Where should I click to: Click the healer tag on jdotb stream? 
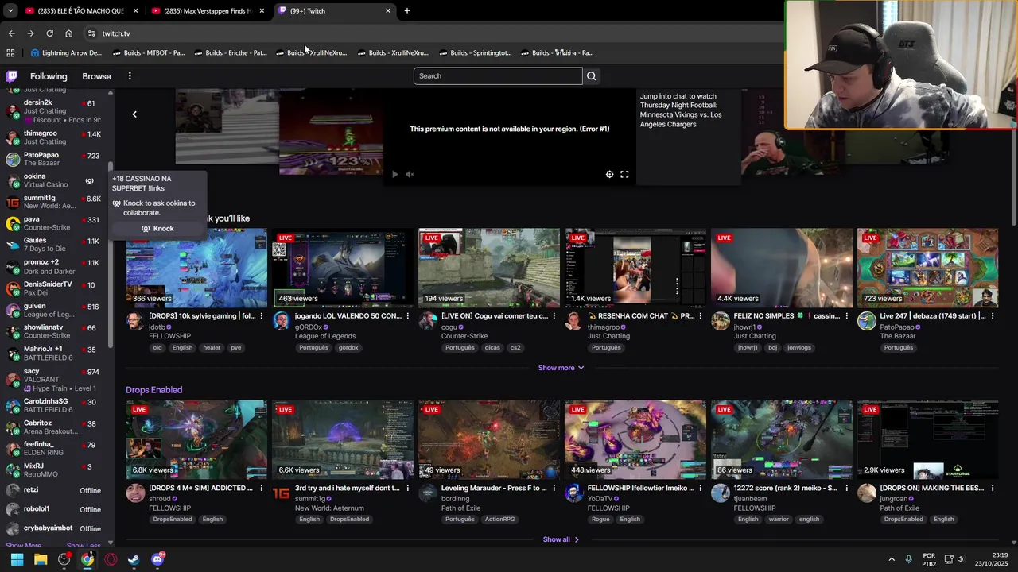click(212, 348)
